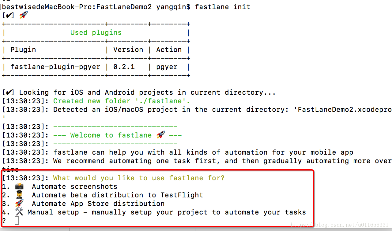Click the blog.csdn.net watermark link
Image resolution: width=392 pixels, height=231 pixels.
[340, 225]
